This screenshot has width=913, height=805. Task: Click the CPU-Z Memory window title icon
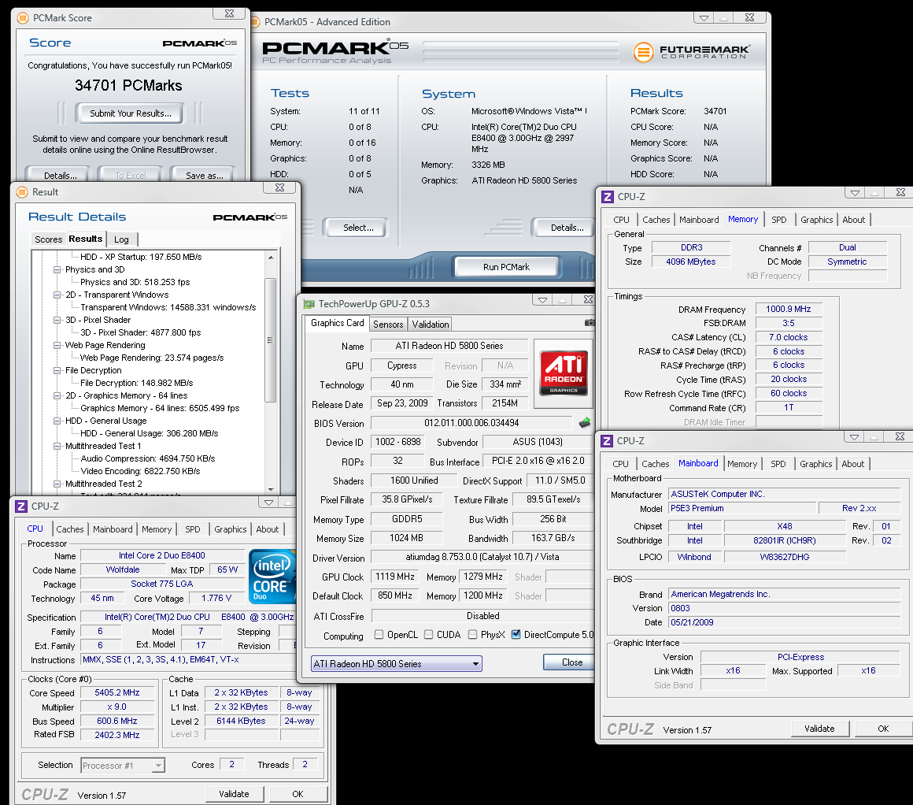coord(608,197)
